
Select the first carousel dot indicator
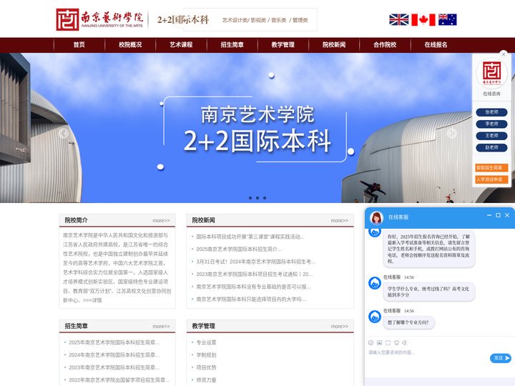(x=250, y=198)
